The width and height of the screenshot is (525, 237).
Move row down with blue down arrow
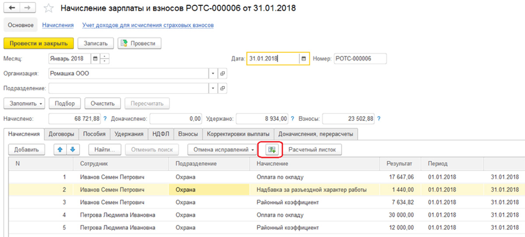click(x=72, y=150)
